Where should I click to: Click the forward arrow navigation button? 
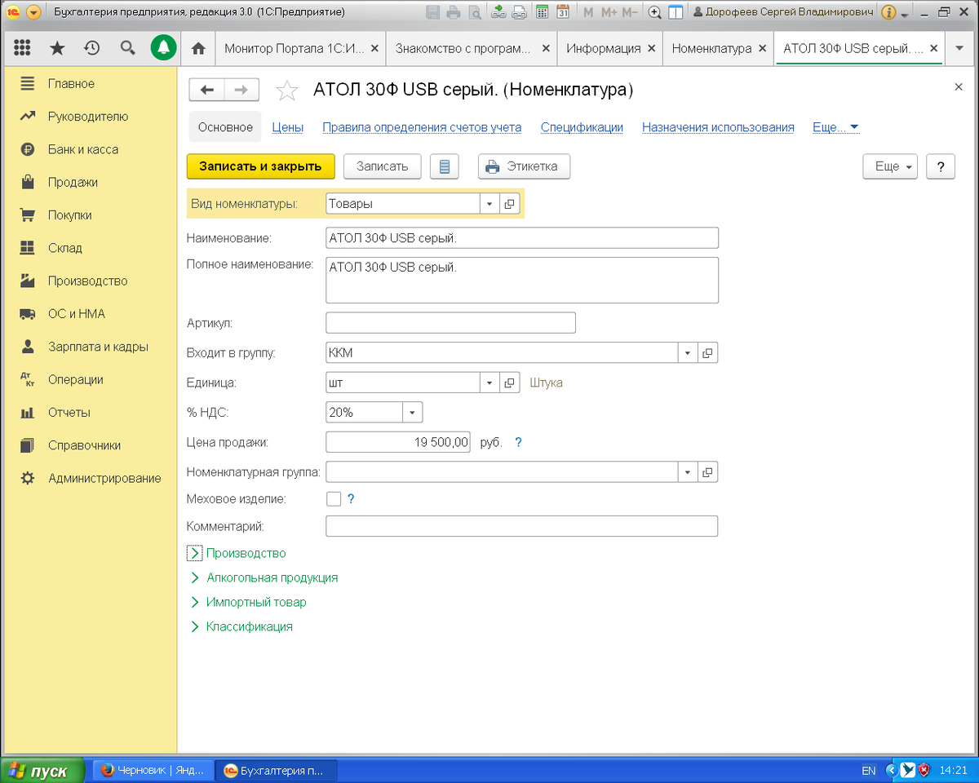[x=241, y=90]
